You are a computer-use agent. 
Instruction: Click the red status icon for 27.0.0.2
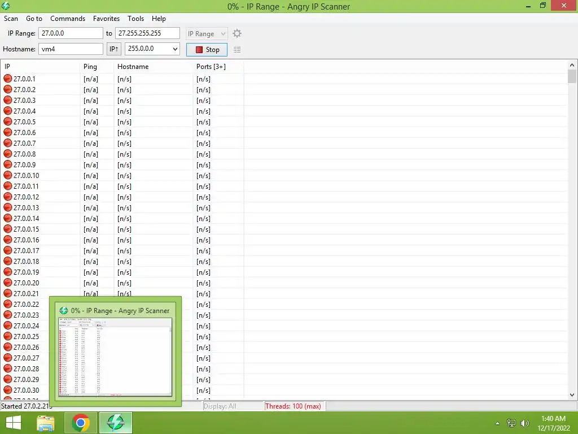(8, 89)
